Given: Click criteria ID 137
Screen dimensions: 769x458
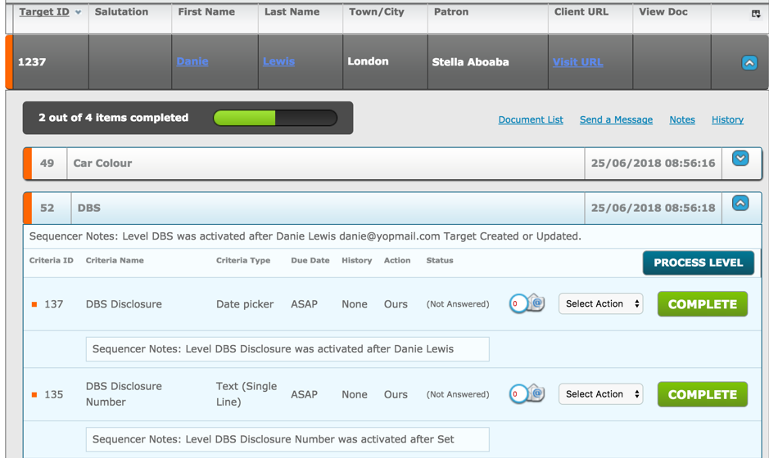Looking at the screenshot, I should [x=53, y=304].
